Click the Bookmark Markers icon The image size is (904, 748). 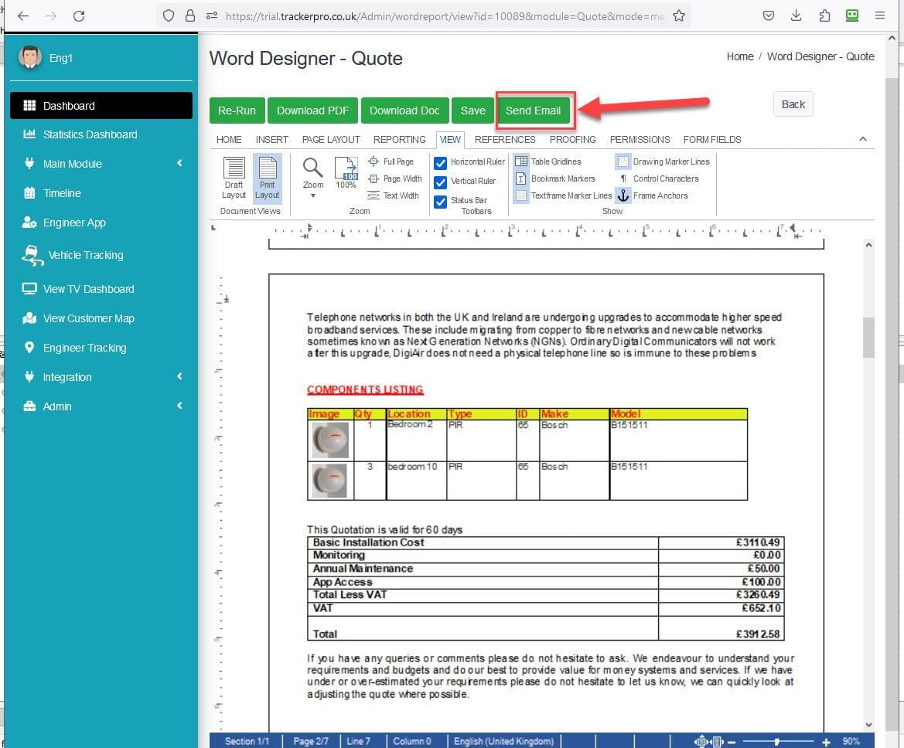pos(521,178)
